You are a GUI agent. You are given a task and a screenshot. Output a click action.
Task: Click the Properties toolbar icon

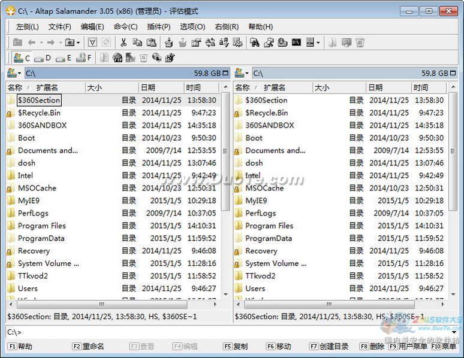[196, 43]
